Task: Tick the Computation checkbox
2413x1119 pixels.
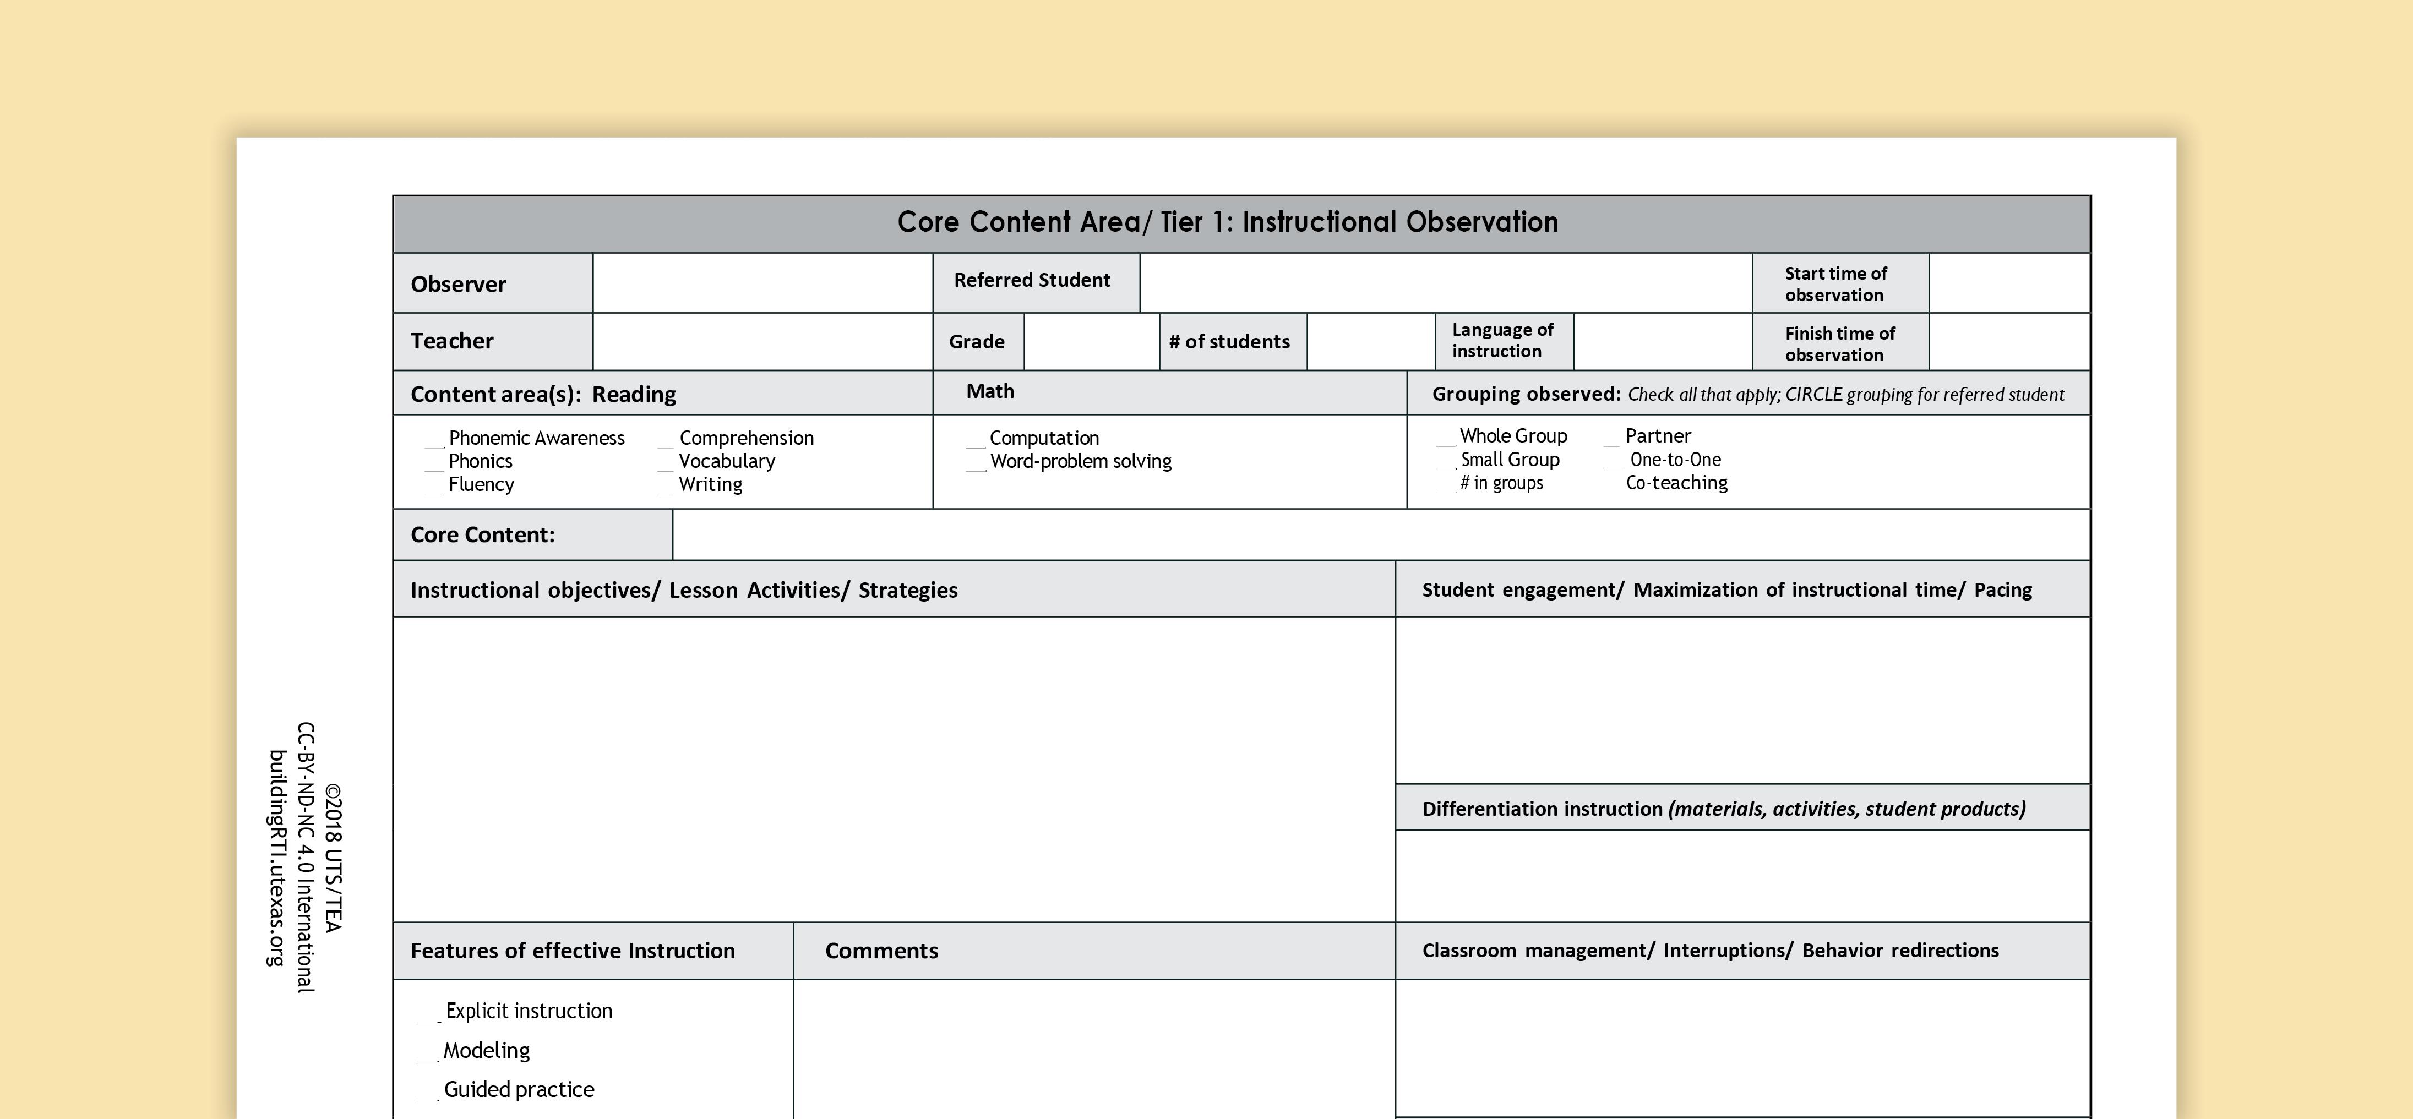Action: 976,440
